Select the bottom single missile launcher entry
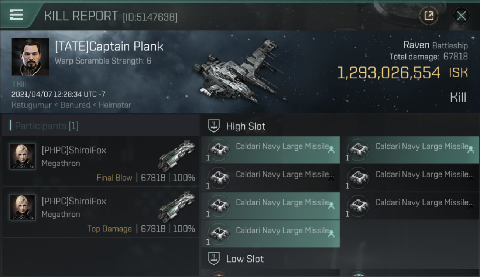Screen dimensions: 480x277 coord(270,234)
